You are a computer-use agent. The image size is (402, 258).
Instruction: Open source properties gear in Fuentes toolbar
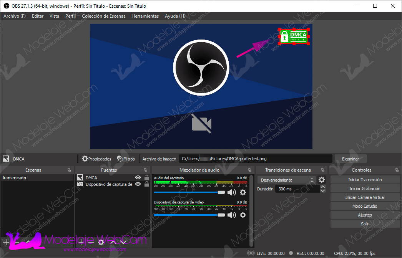pyautogui.click(x=101, y=242)
